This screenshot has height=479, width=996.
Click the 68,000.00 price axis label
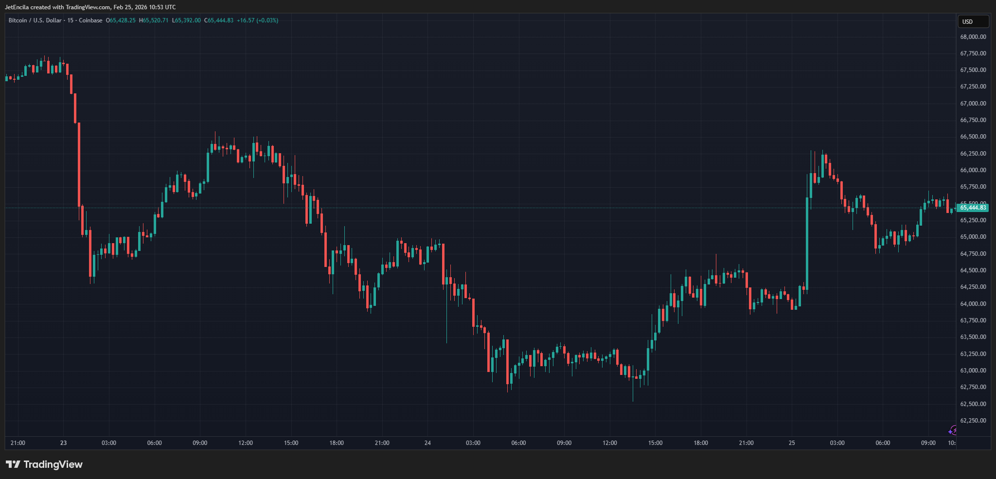pos(973,37)
